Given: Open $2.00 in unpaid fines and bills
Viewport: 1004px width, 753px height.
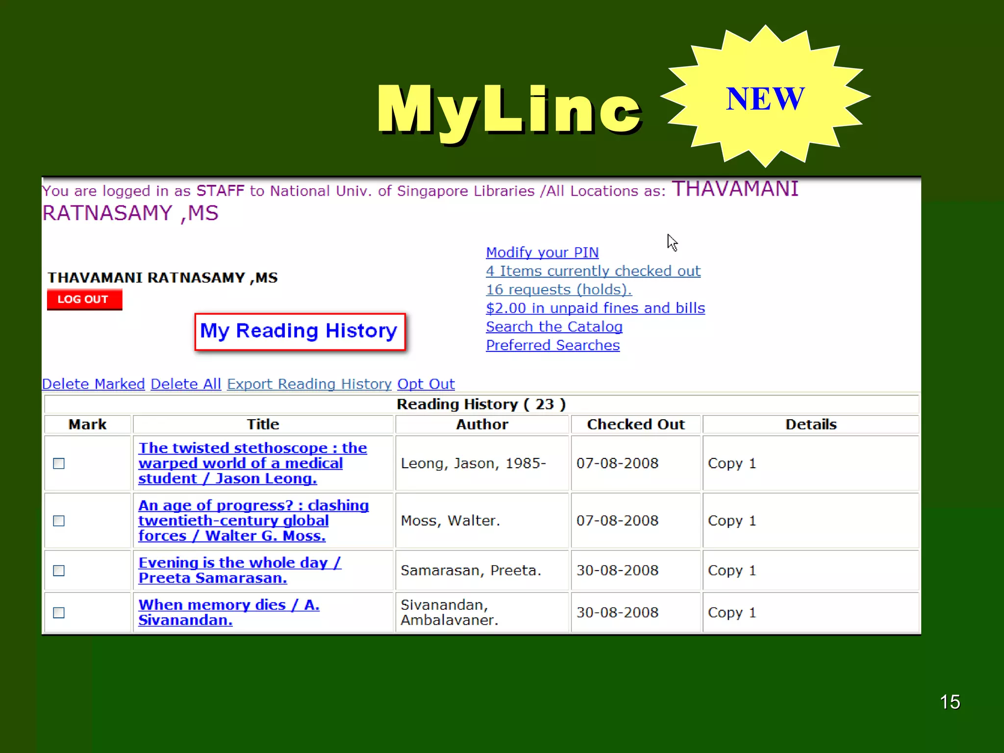Looking at the screenshot, I should point(595,308).
